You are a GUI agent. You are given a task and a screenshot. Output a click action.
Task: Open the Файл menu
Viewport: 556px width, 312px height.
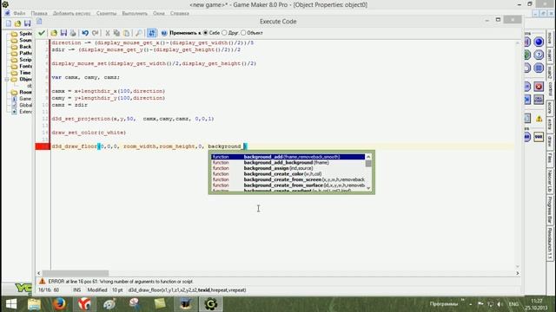[x=19, y=14]
